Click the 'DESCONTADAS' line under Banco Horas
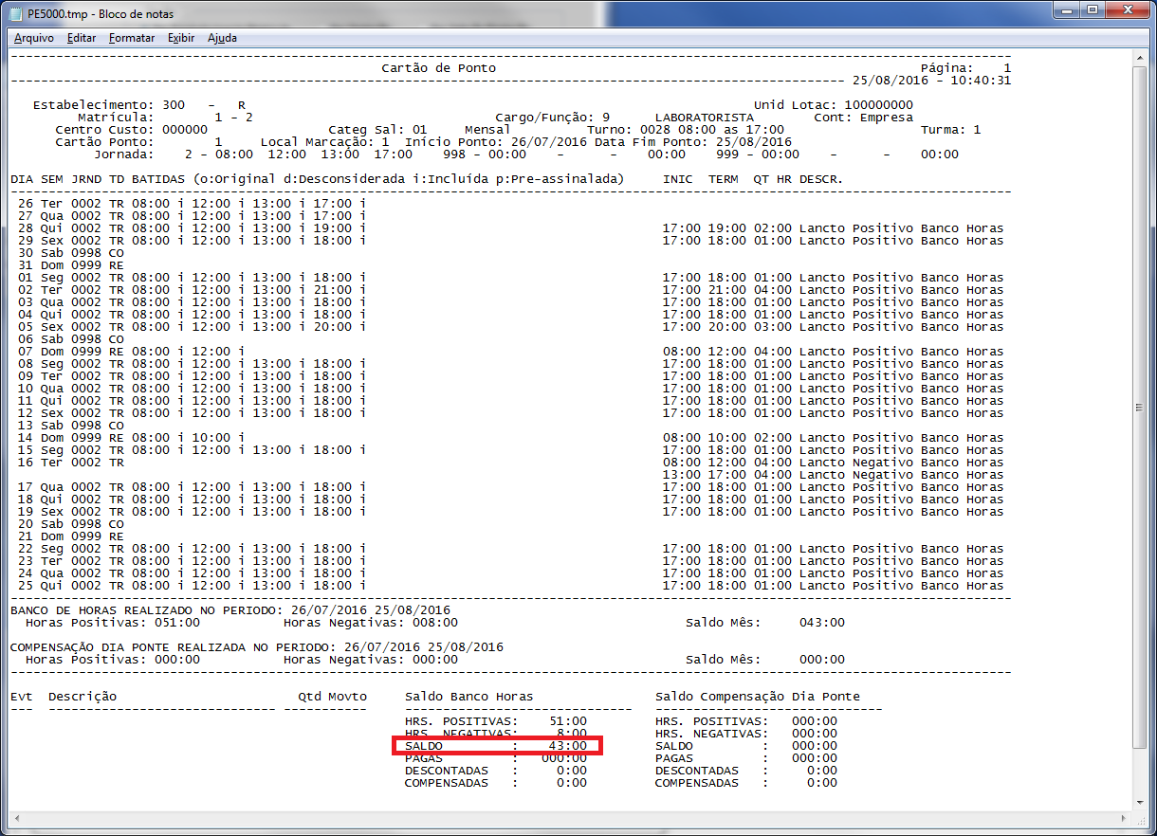The height and width of the screenshot is (836, 1157). pyautogui.click(x=496, y=771)
